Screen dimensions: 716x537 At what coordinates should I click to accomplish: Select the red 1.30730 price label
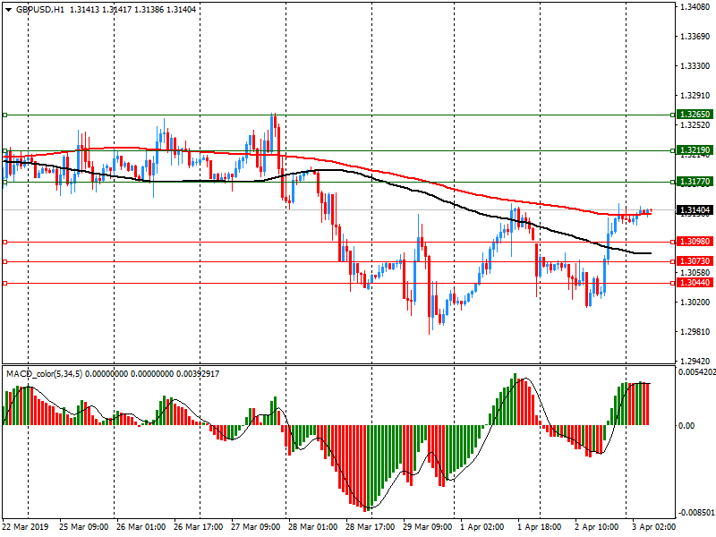pyautogui.click(x=695, y=261)
